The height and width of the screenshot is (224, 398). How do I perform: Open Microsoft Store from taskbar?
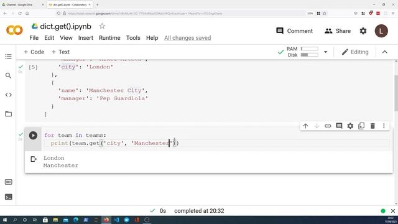tap(45, 220)
